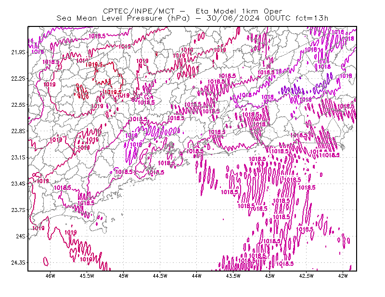Click the 22.5S latitude tick label
The height and width of the screenshot is (297, 385).
coord(18,105)
